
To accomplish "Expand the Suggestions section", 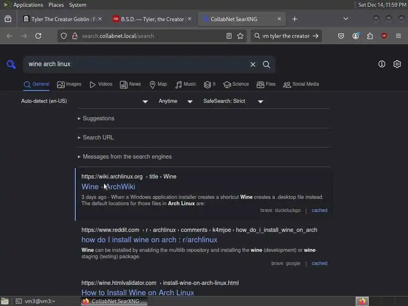I will [x=98, y=118].
